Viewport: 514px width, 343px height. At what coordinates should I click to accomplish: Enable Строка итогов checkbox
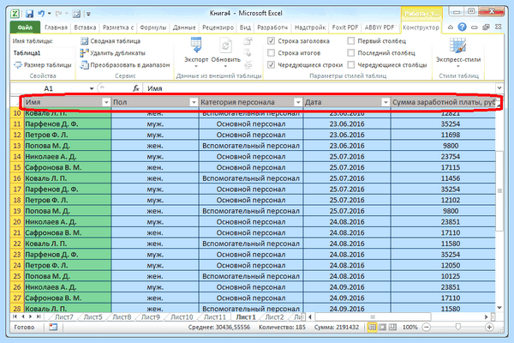(271, 53)
